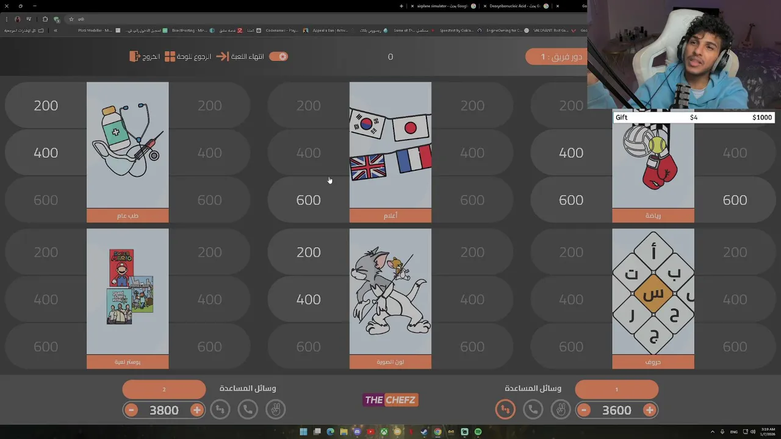Click the team 1 score field showing 3600
The height and width of the screenshot is (439, 781).
(616, 410)
